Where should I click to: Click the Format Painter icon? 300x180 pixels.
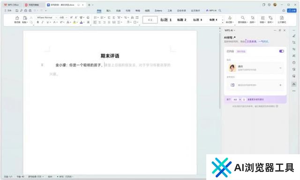tap(17, 18)
